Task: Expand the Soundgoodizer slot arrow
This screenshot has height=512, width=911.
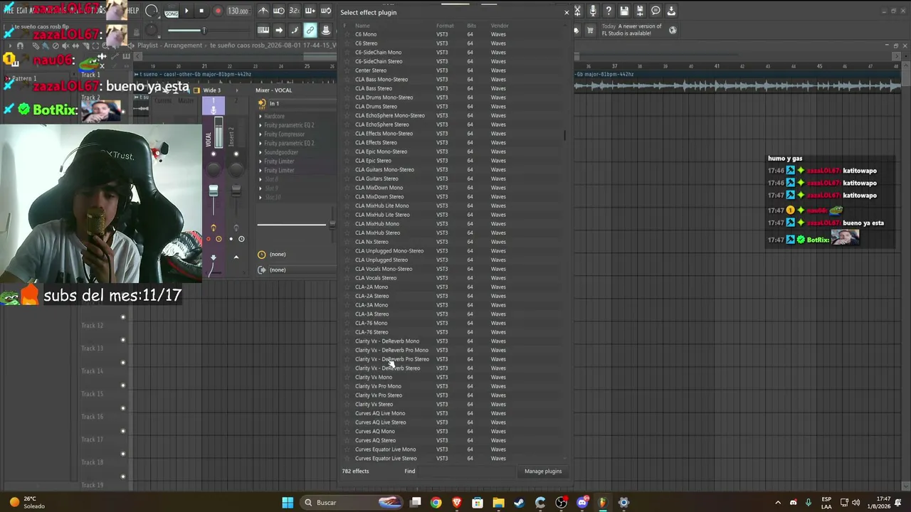Action: pos(260,152)
